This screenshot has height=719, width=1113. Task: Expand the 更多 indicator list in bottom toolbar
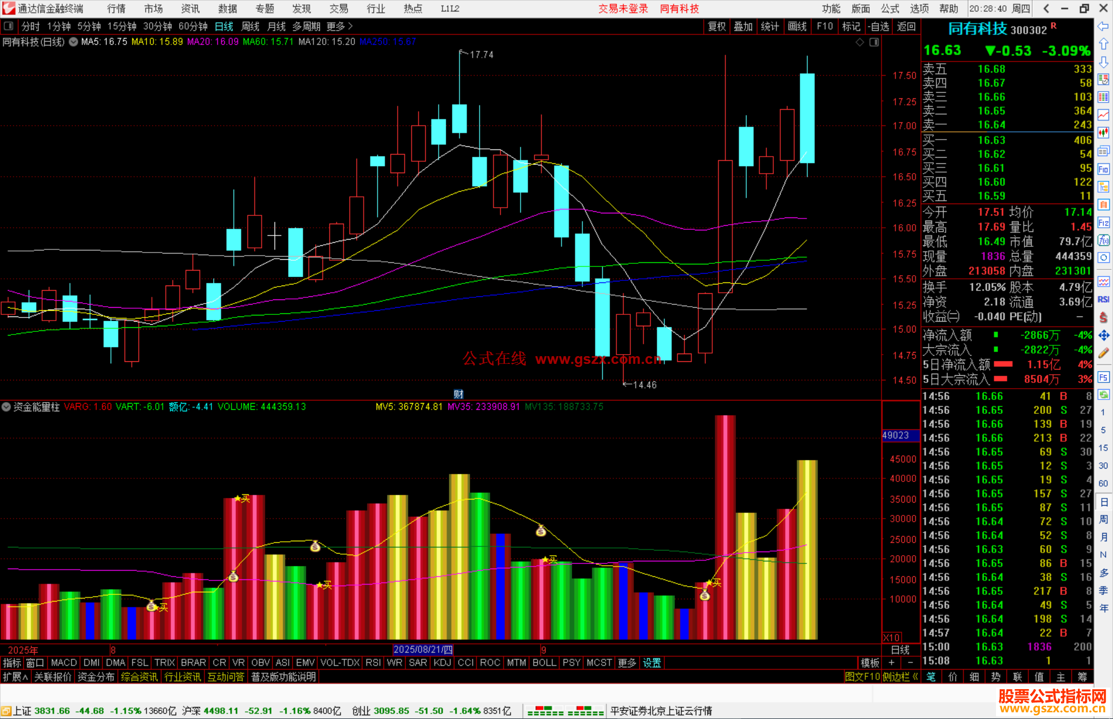tap(627, 663)
